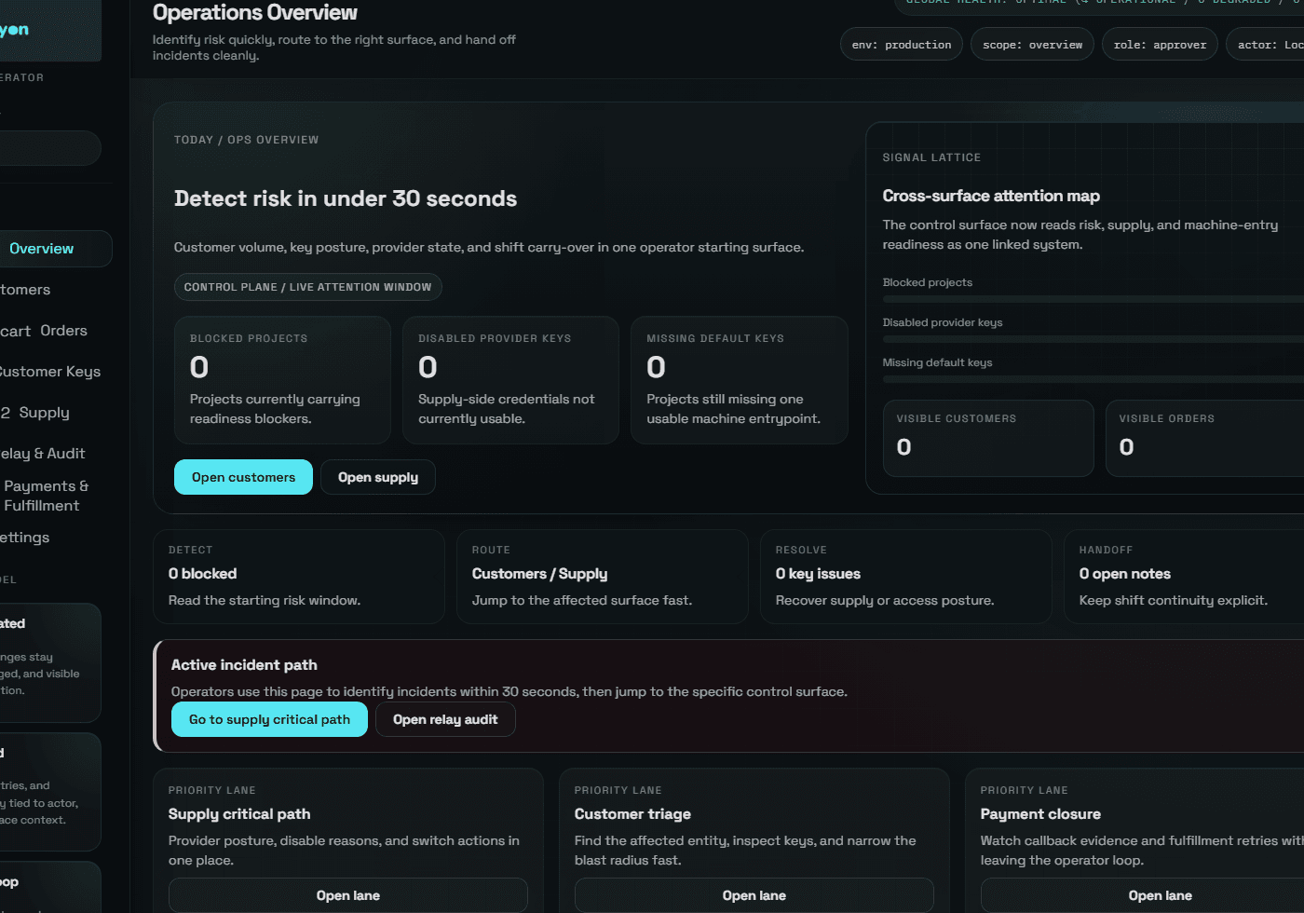Click the Visible Customers stat card
This screenshot has height=913, width=1304.
pyautogui.click(x=987, y=438)
